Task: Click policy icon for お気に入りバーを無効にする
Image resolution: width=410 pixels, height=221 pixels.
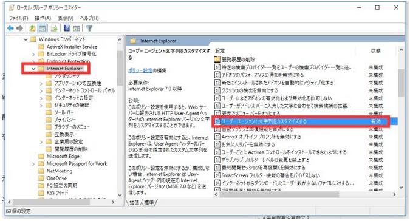Action: (x=217, y=144)
